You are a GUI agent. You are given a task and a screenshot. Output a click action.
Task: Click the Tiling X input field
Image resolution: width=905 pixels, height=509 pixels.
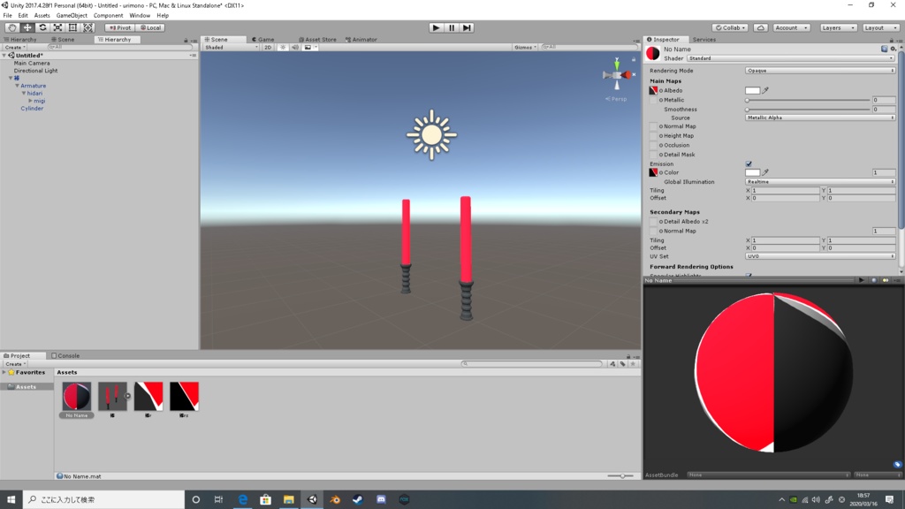coord(785,191)
